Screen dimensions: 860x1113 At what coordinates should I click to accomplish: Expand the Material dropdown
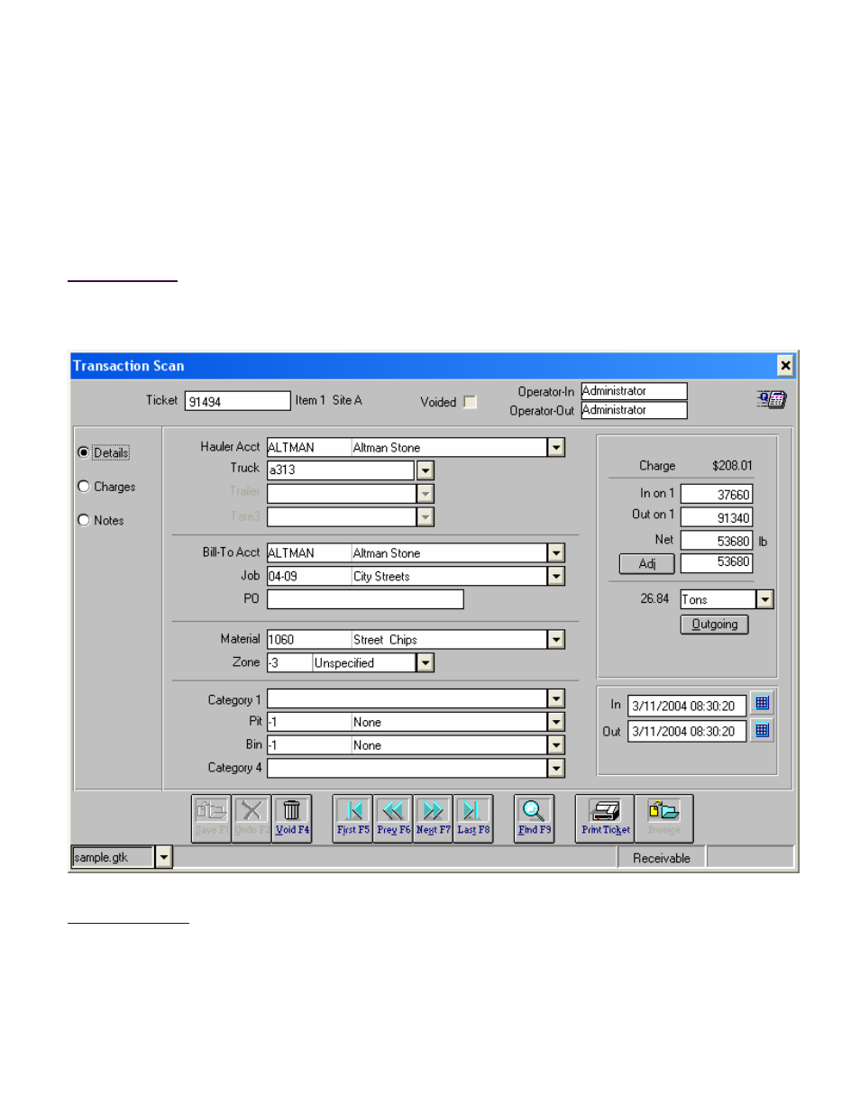click(x=556, y=639)
